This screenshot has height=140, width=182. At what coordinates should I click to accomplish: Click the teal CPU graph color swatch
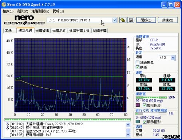(138, 122)
